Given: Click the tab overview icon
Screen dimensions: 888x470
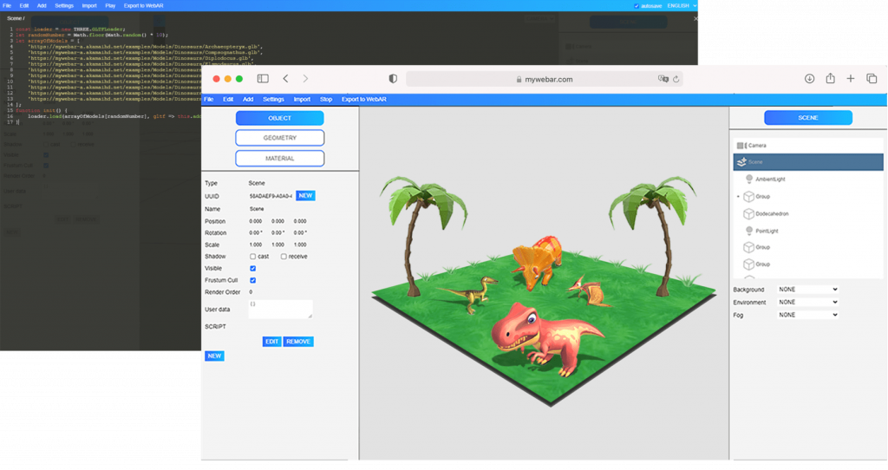Looking at the screenshot, I should (872, 79).
